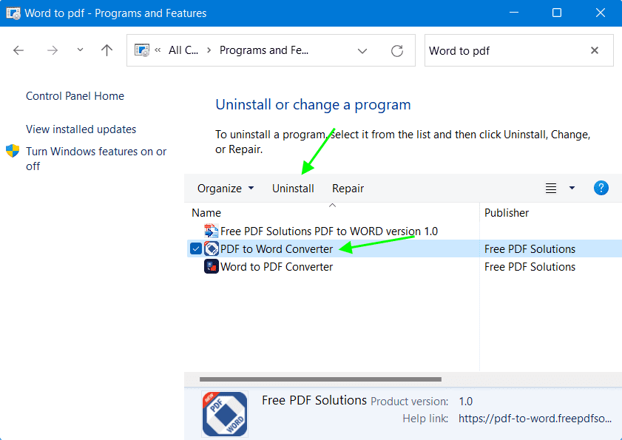Minimize the Programs and Features window
This screenshot has height=440, width=622.
click(x=514, y=13)
